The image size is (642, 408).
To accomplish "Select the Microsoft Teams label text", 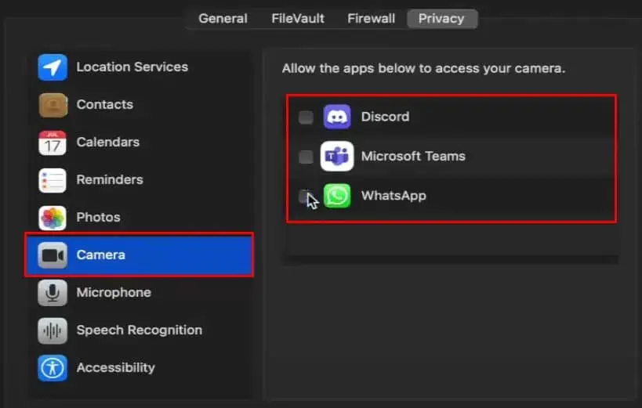I will tap(413, 157).
